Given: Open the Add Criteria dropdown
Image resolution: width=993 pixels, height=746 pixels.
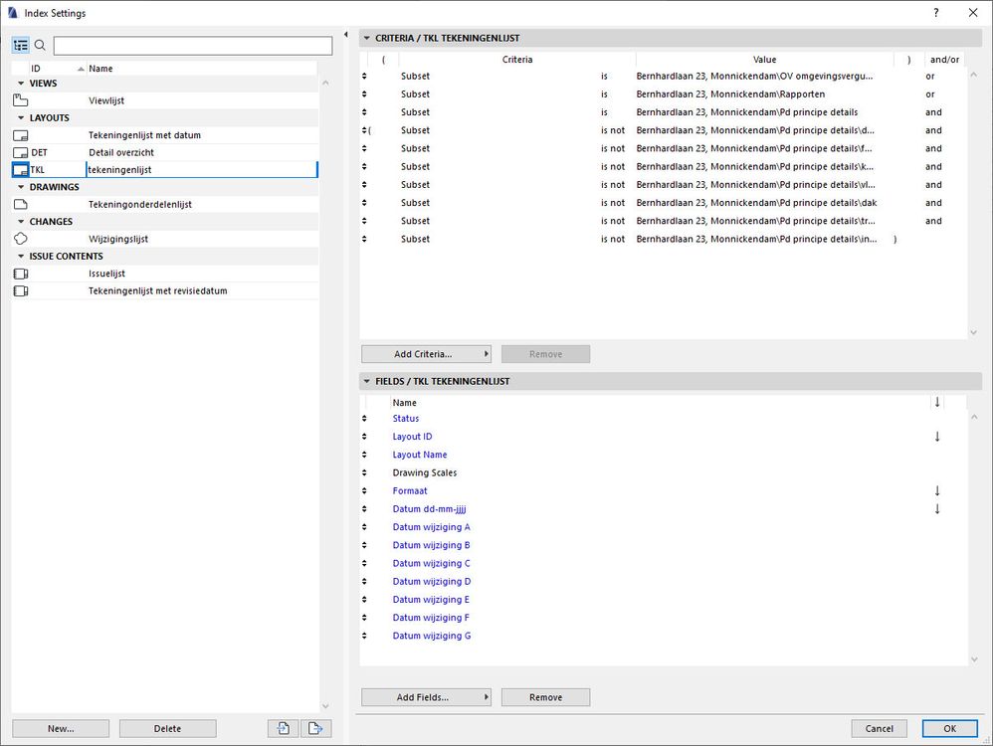Looking at the screenshot, I should click(x=426, y=354).
